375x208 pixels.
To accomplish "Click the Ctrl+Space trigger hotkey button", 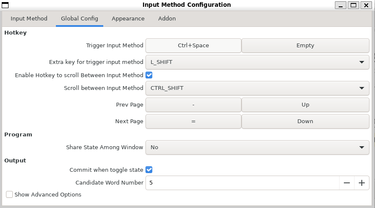I will click(x=193, y=46).
